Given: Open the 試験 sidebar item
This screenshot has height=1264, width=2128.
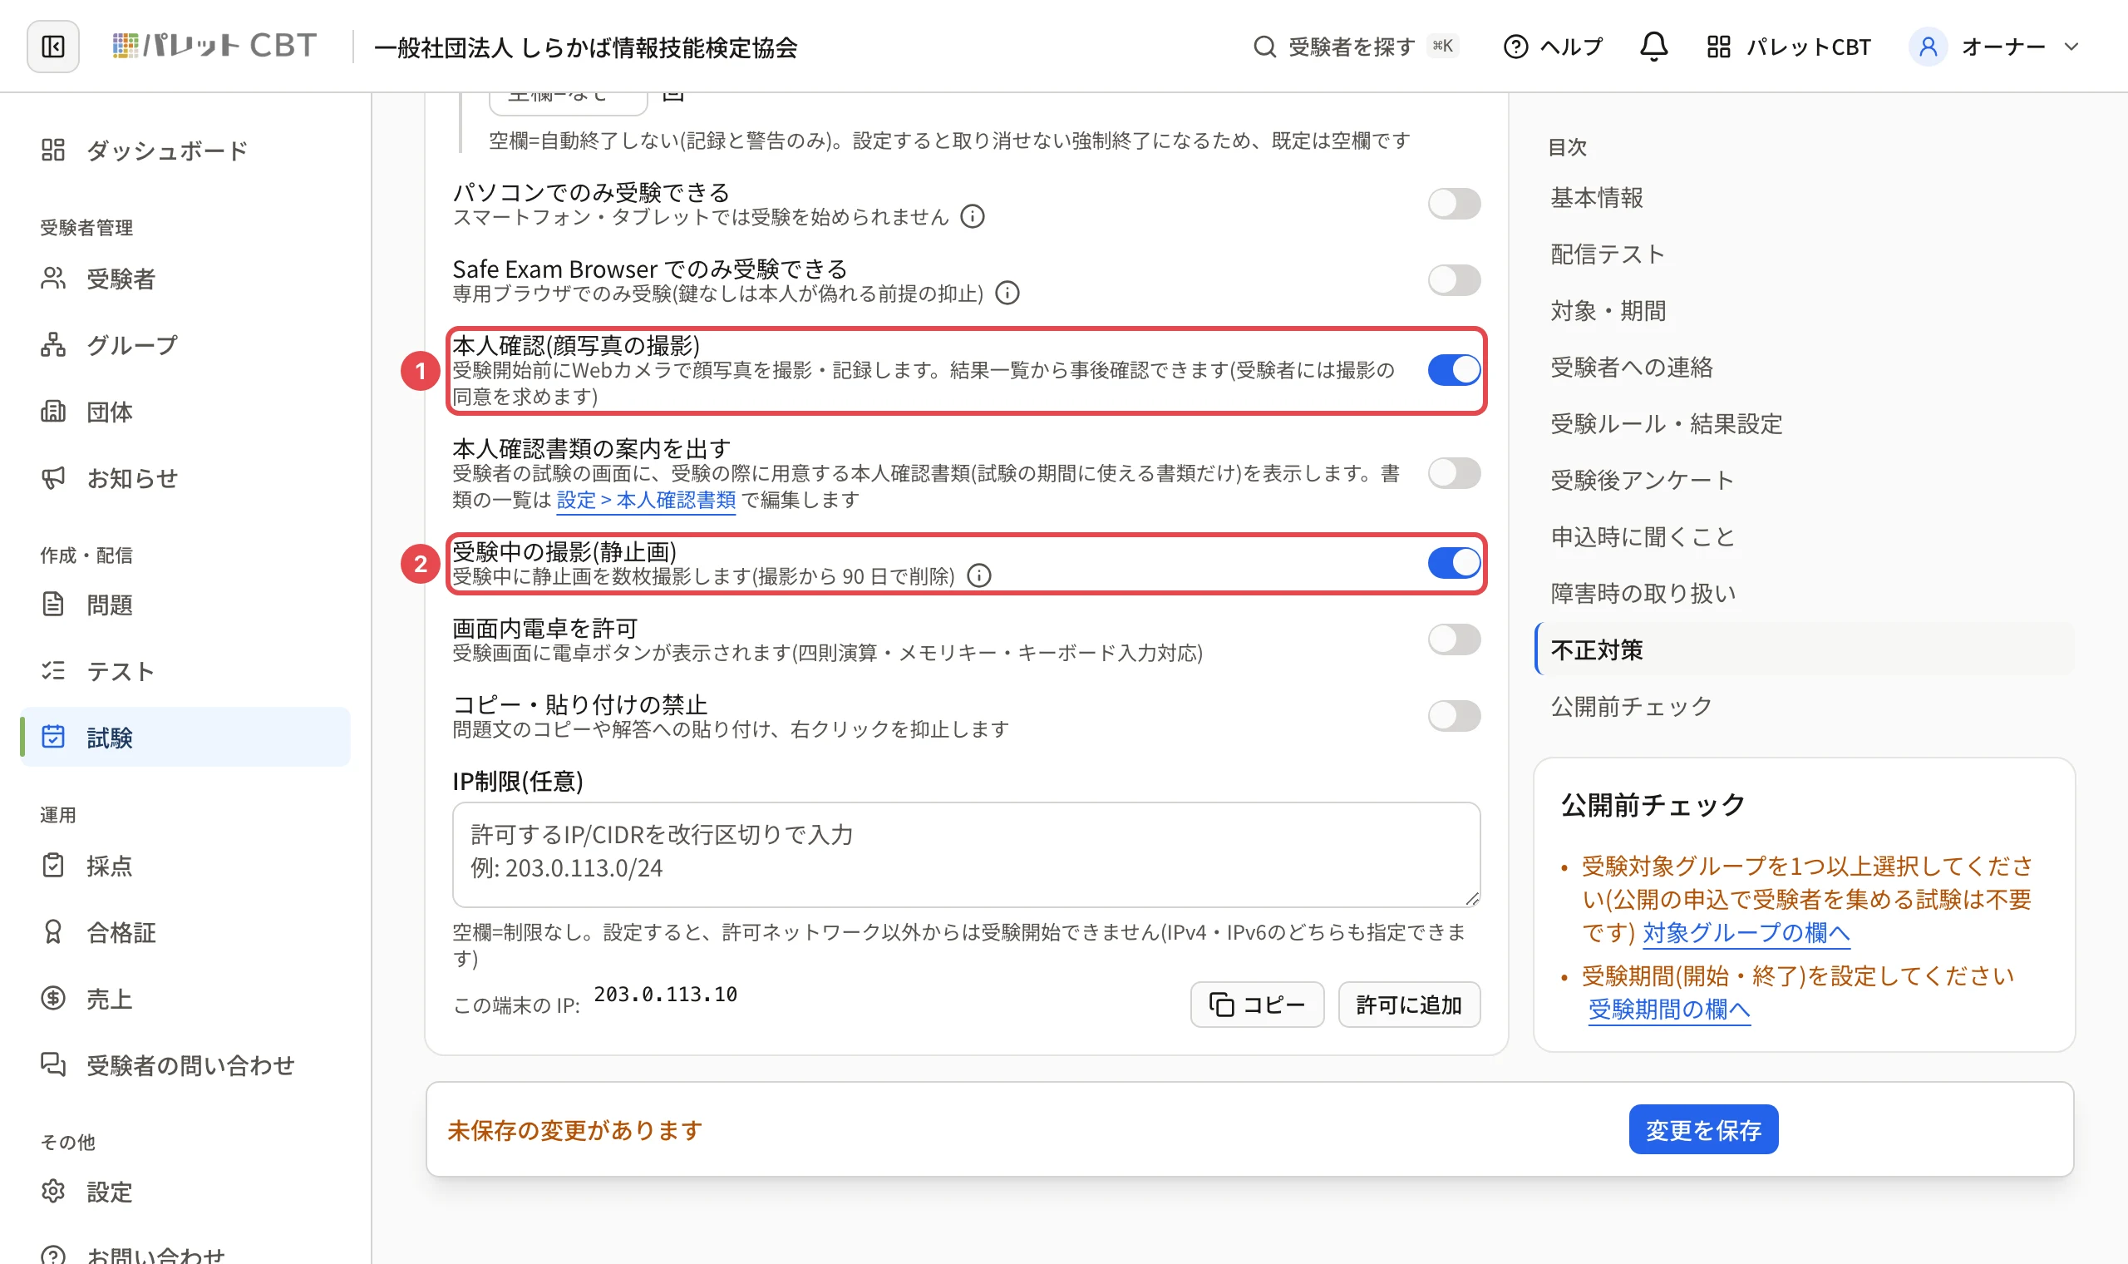Looking at the screenshot, I should [185, 737].
